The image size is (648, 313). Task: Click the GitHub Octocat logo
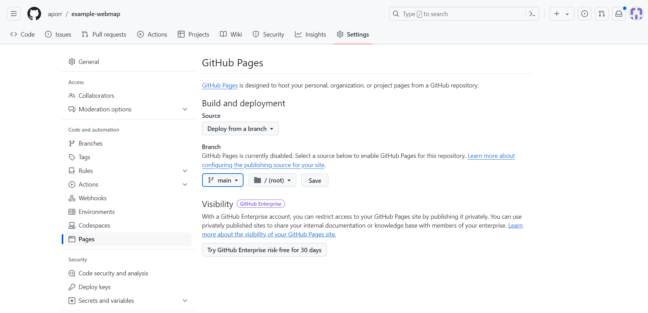tap(34, 14)
